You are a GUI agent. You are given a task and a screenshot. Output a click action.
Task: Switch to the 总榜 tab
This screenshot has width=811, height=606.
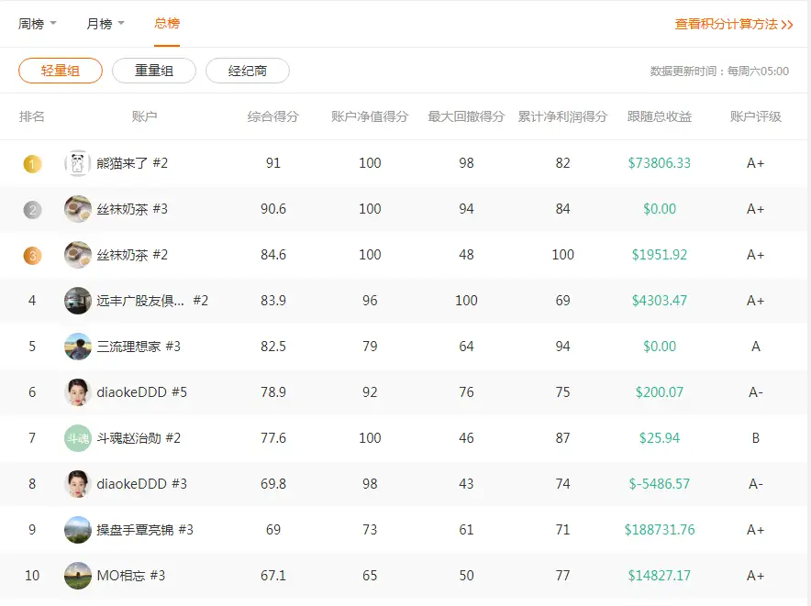[x=167, y=23]
